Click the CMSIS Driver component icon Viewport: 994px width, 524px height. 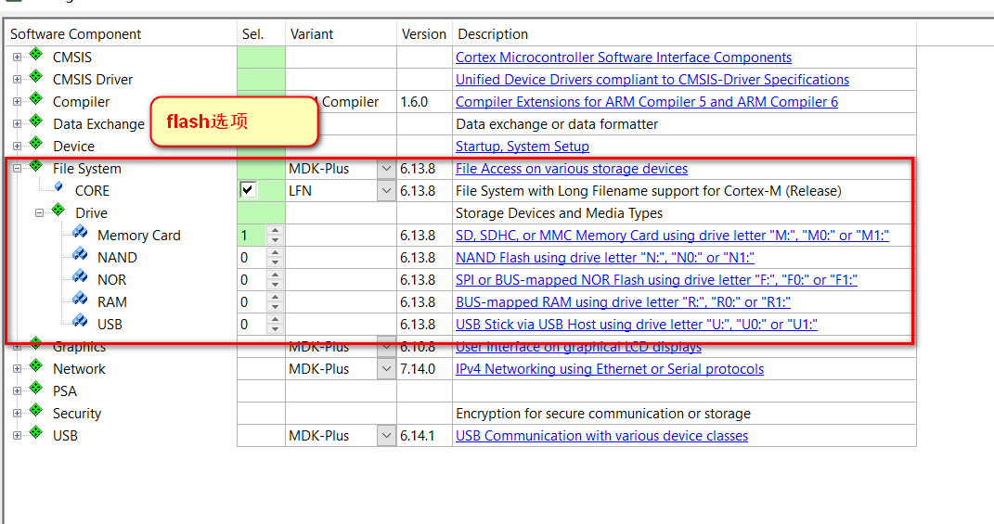click(36, 78)
